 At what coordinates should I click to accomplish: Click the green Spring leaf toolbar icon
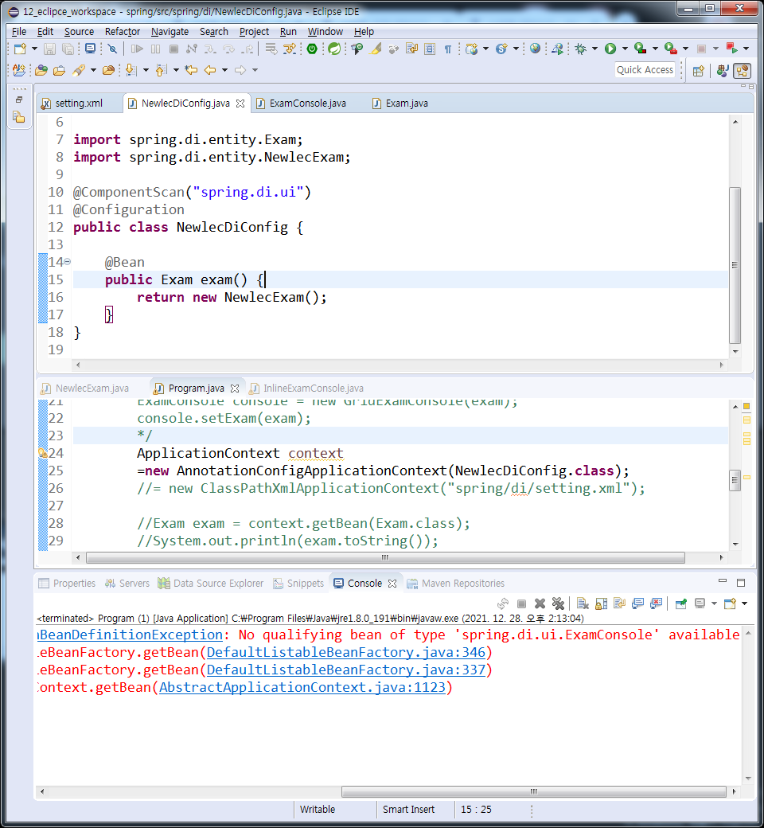click(333, 49)
